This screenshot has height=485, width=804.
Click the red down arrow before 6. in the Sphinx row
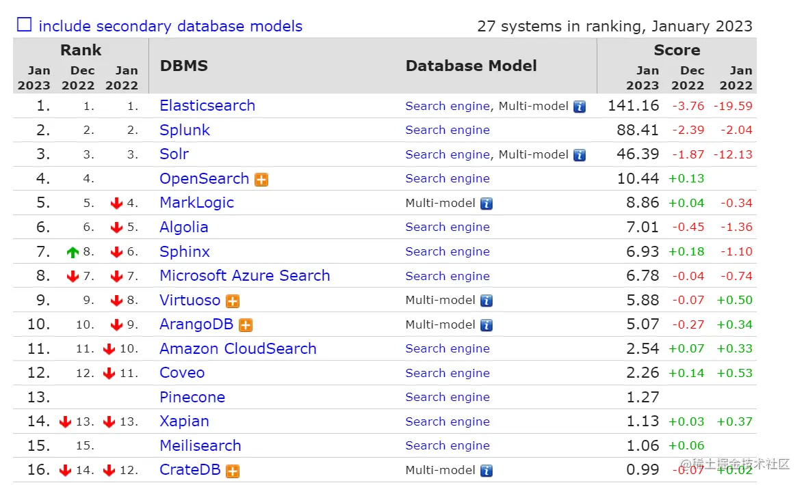116,252
